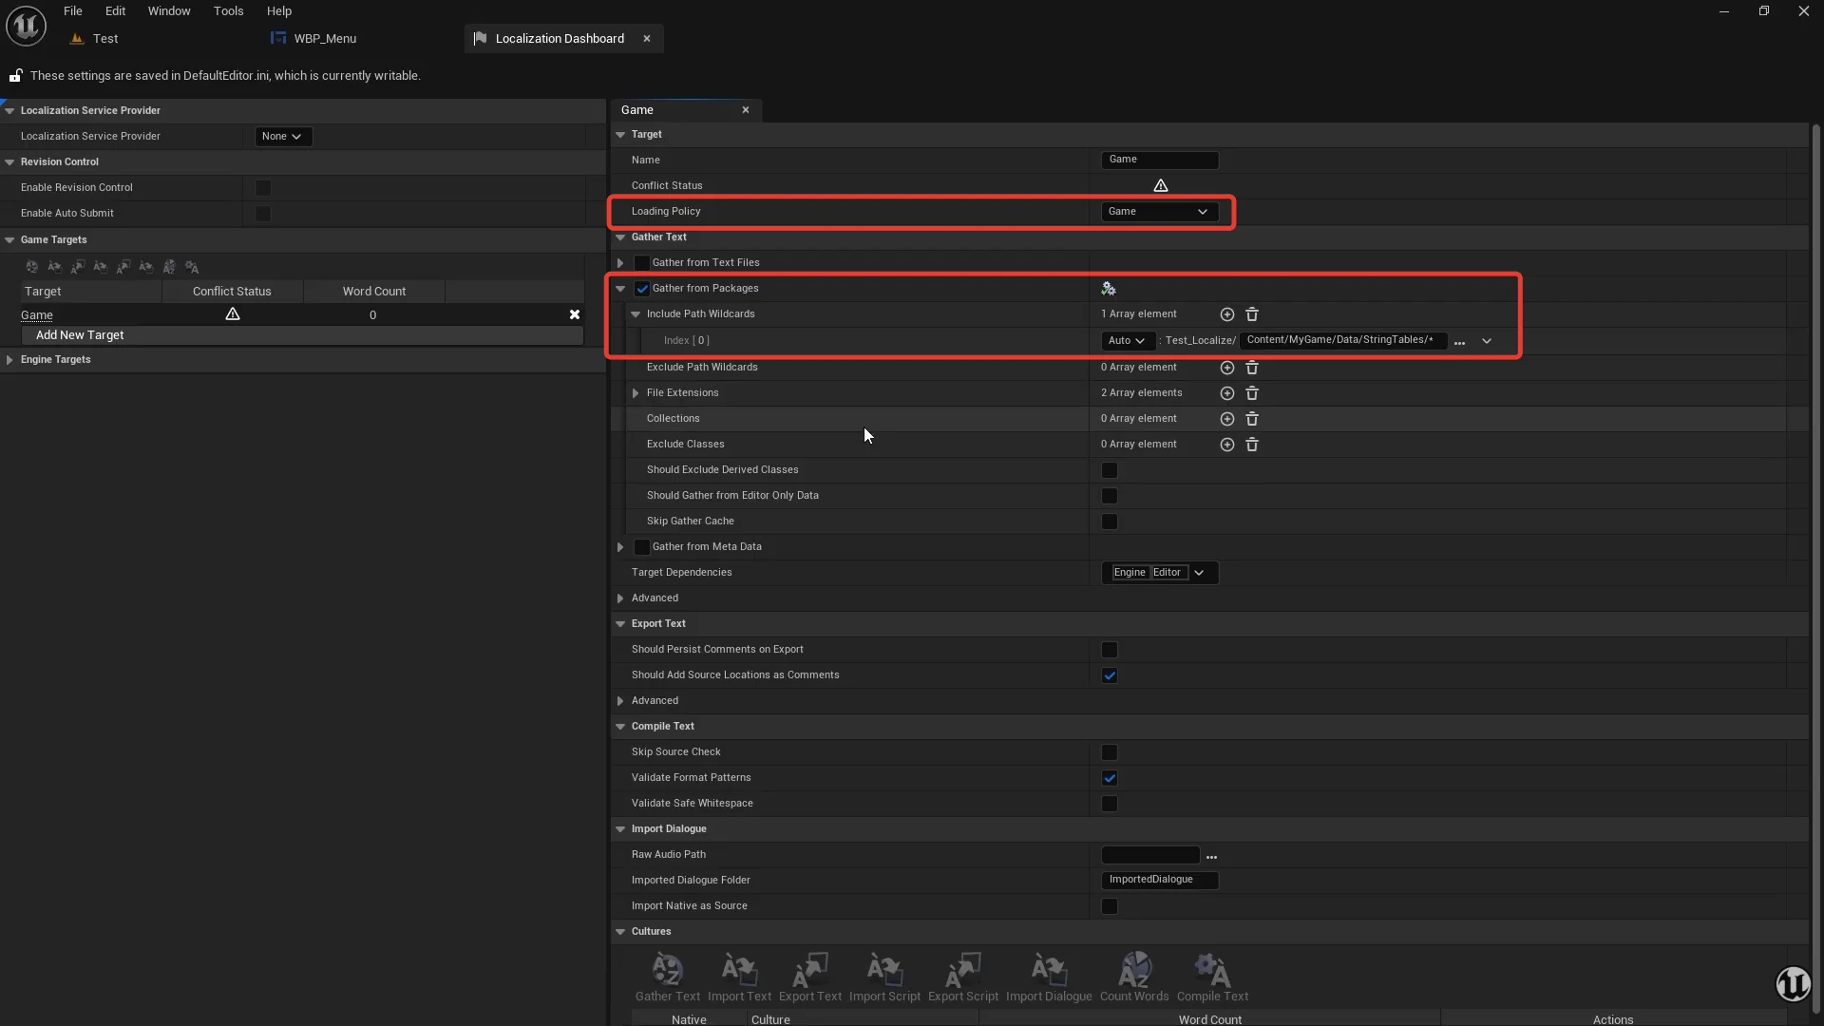Open the Window menu
The height and width of the screenshot is (1026, 1824).
point(169,11)
